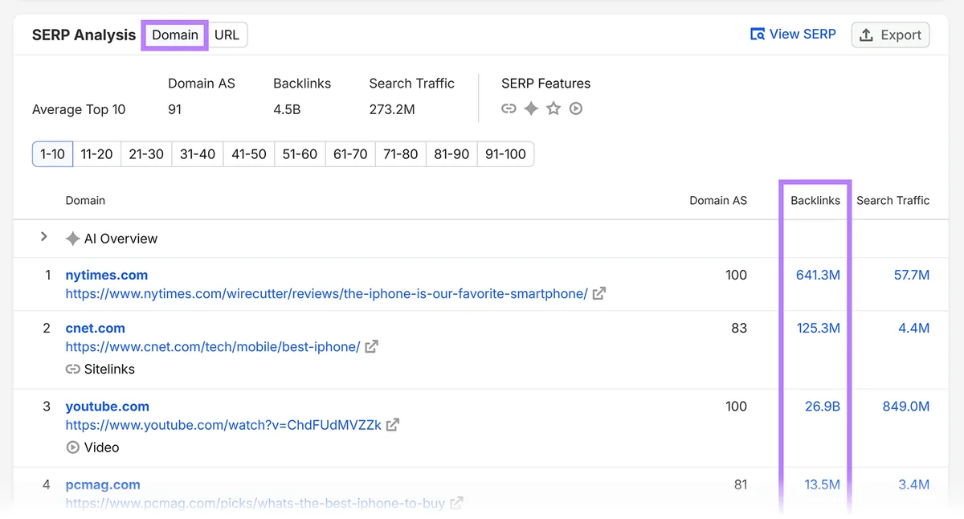
Task: Click average Domain AS value 91
Action: tap(175, 110)
